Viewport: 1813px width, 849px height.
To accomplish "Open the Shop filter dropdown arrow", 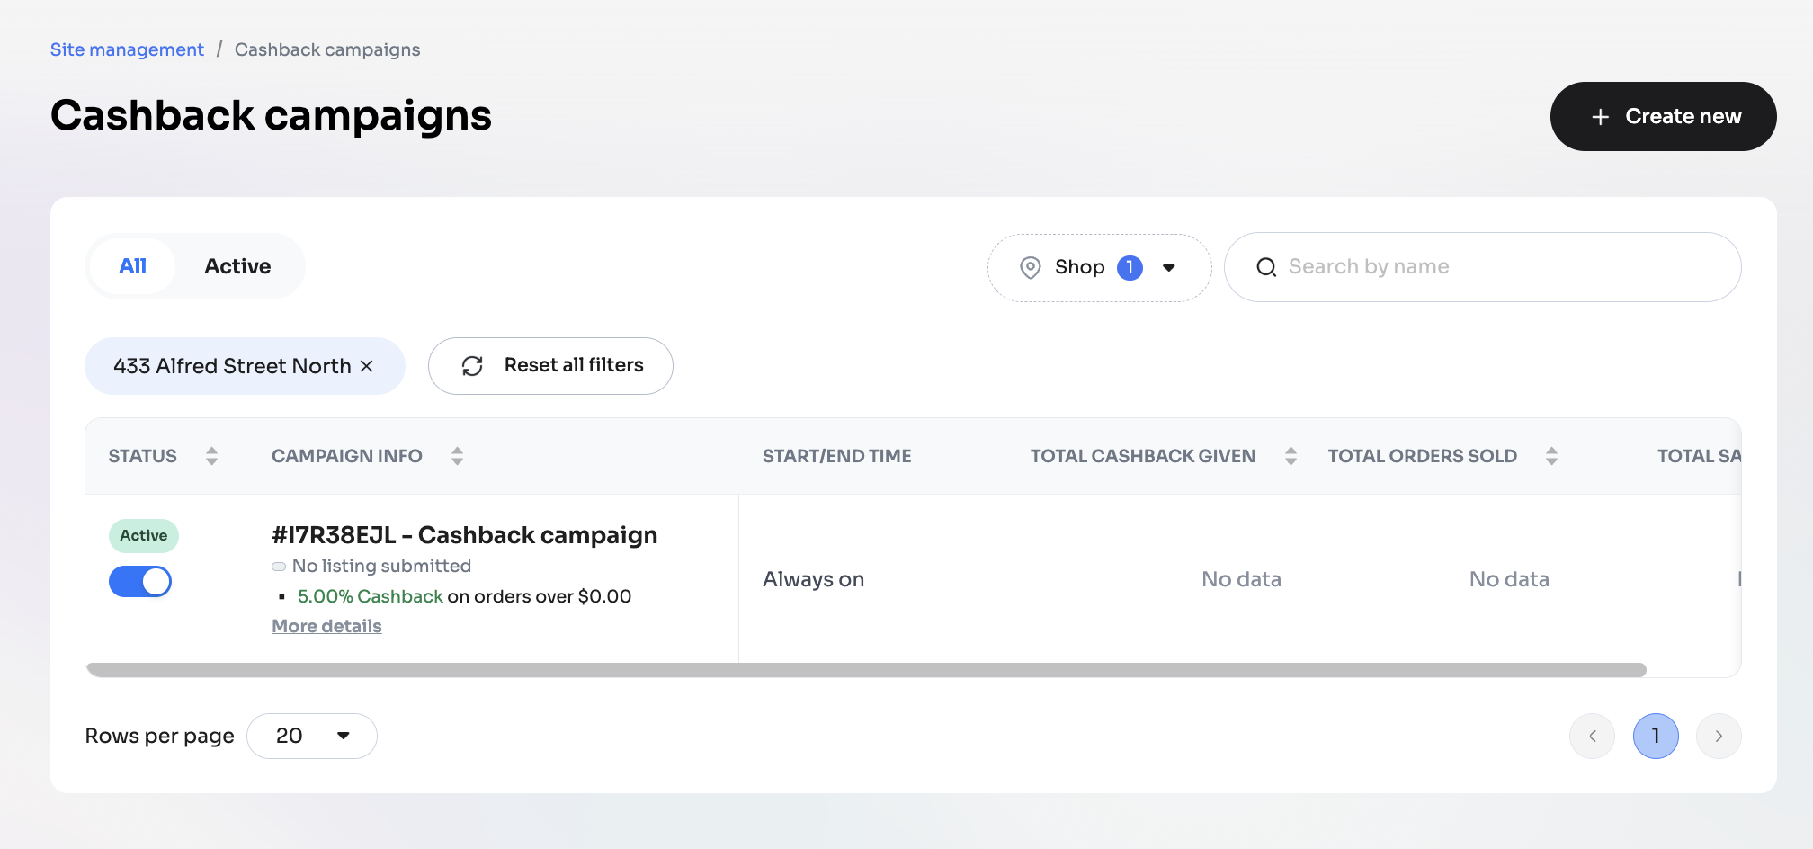I will 1169,267.
